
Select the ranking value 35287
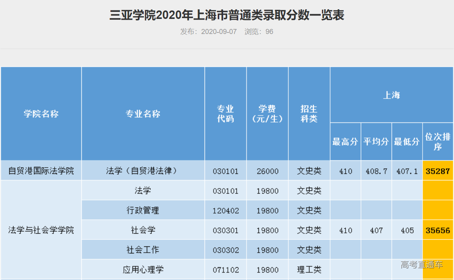tap(438, 171)
